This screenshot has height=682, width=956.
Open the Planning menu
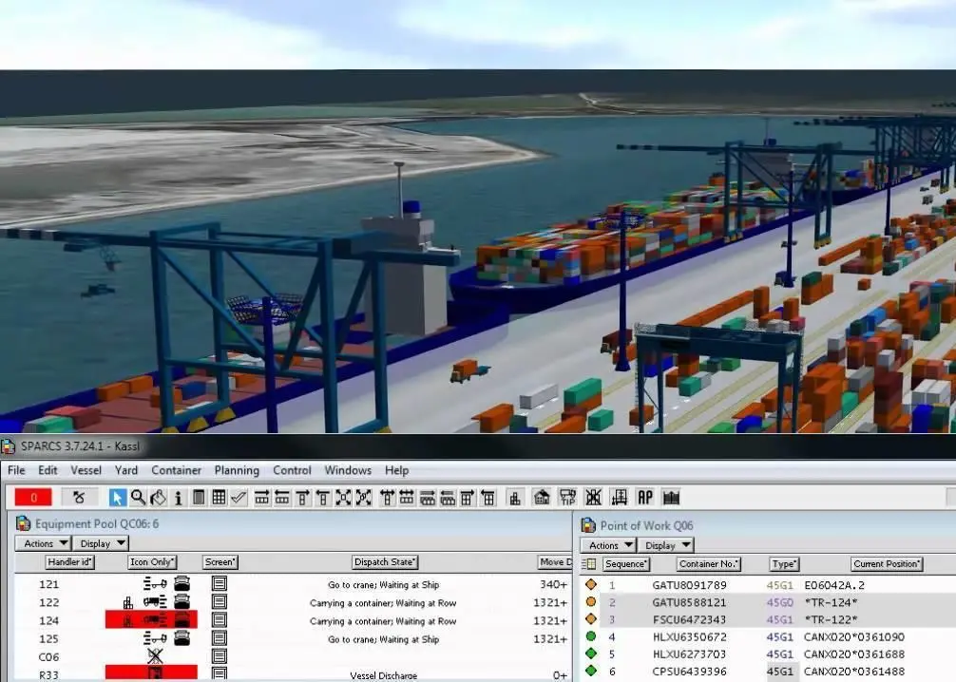click(237, 470)
